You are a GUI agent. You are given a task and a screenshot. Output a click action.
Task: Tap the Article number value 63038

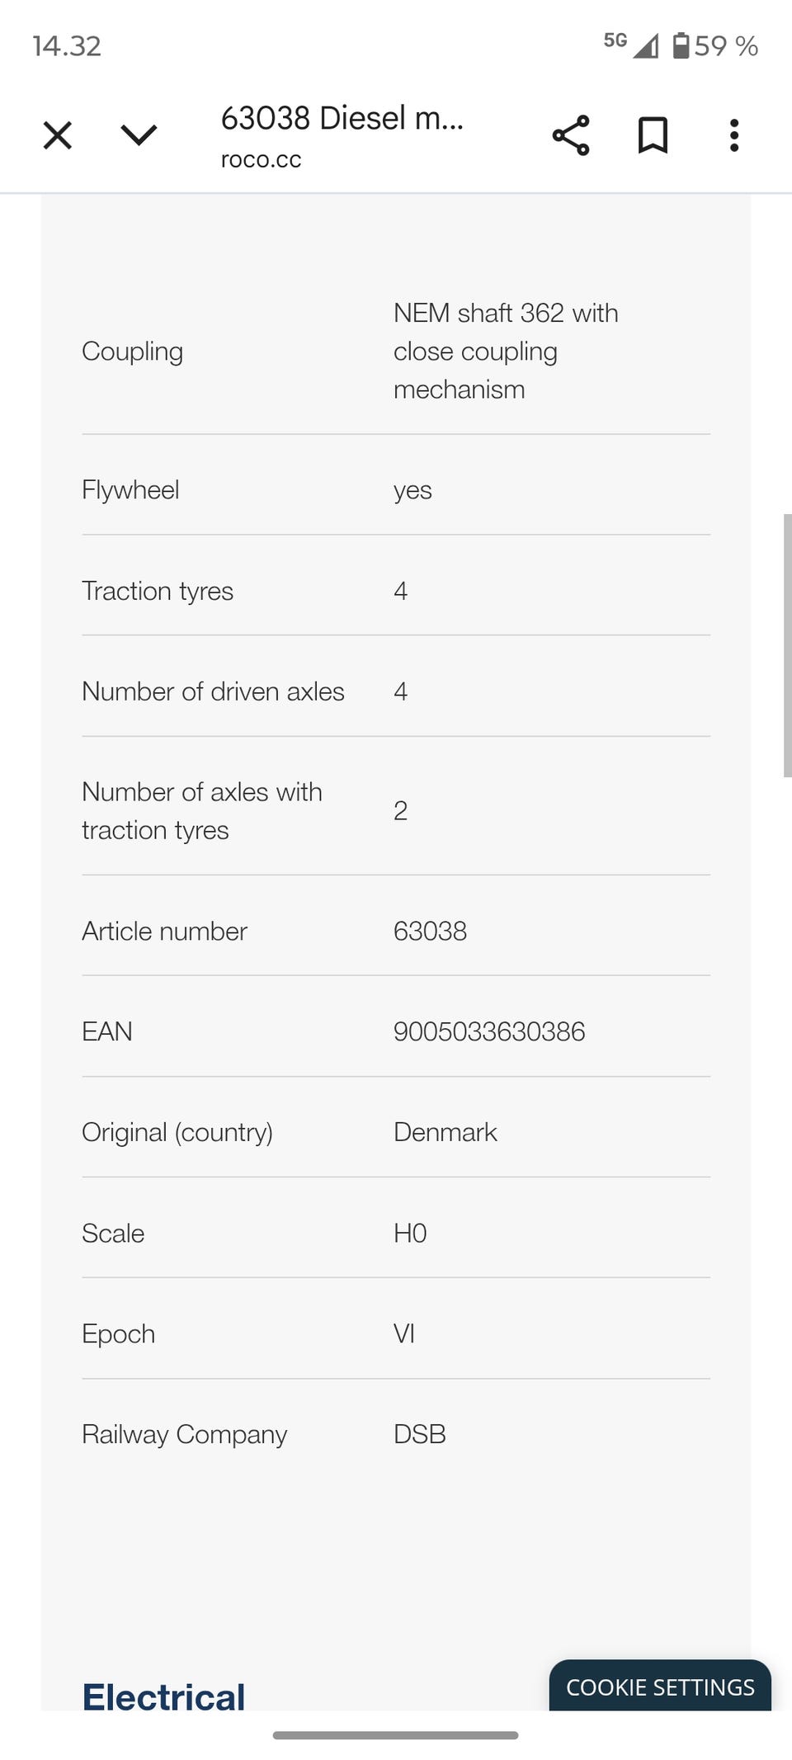click(x=430, y=931)
